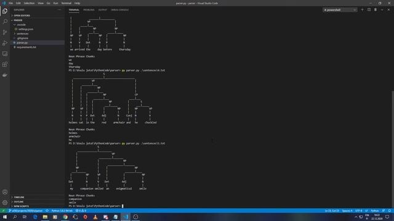Open the Edit menu

[x=18, y=3]
